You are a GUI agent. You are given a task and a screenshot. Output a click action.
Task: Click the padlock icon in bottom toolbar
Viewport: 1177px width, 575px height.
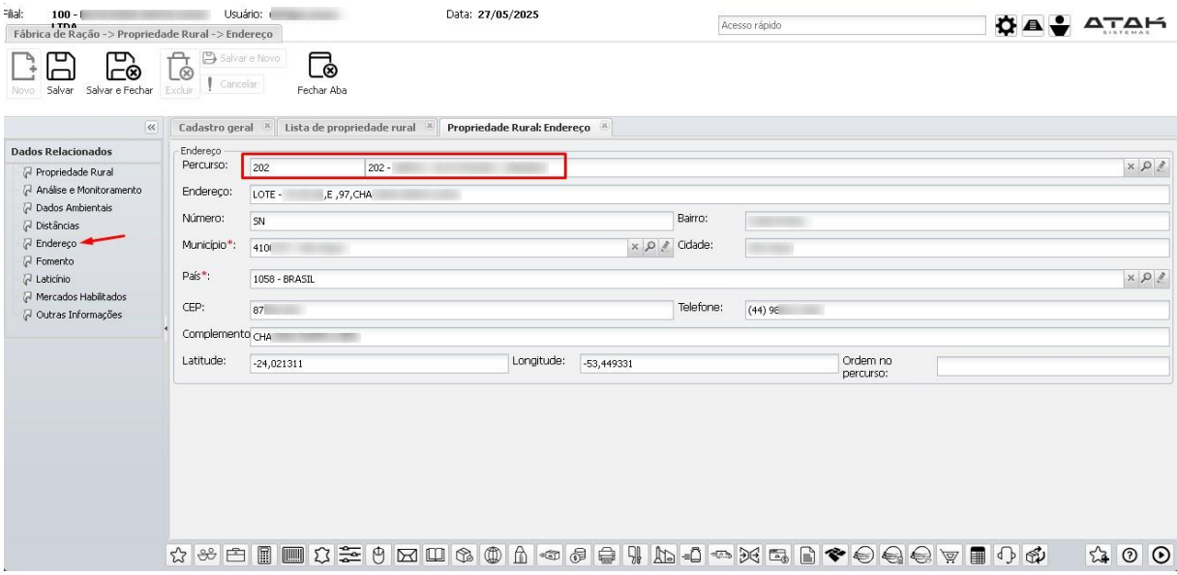(521, 556)
